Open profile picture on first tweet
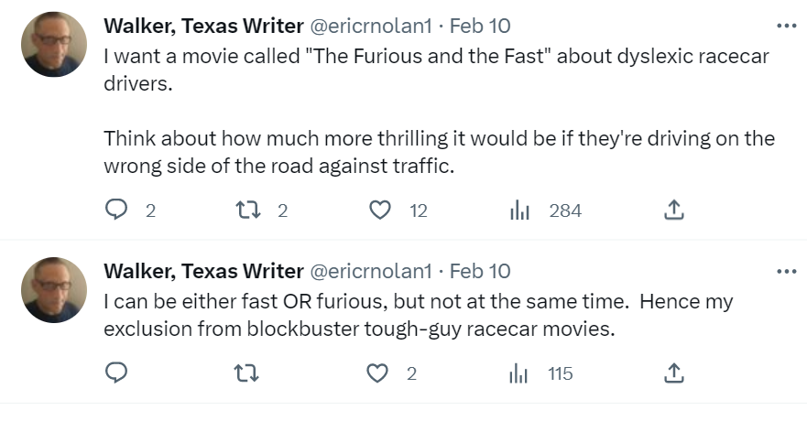Image resolution: width=807 pixels, height=421 pixels. point(54,44)
